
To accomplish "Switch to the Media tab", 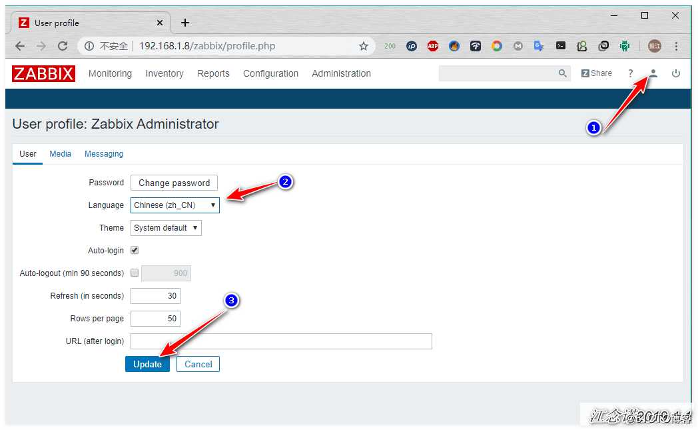I will 60,154.
